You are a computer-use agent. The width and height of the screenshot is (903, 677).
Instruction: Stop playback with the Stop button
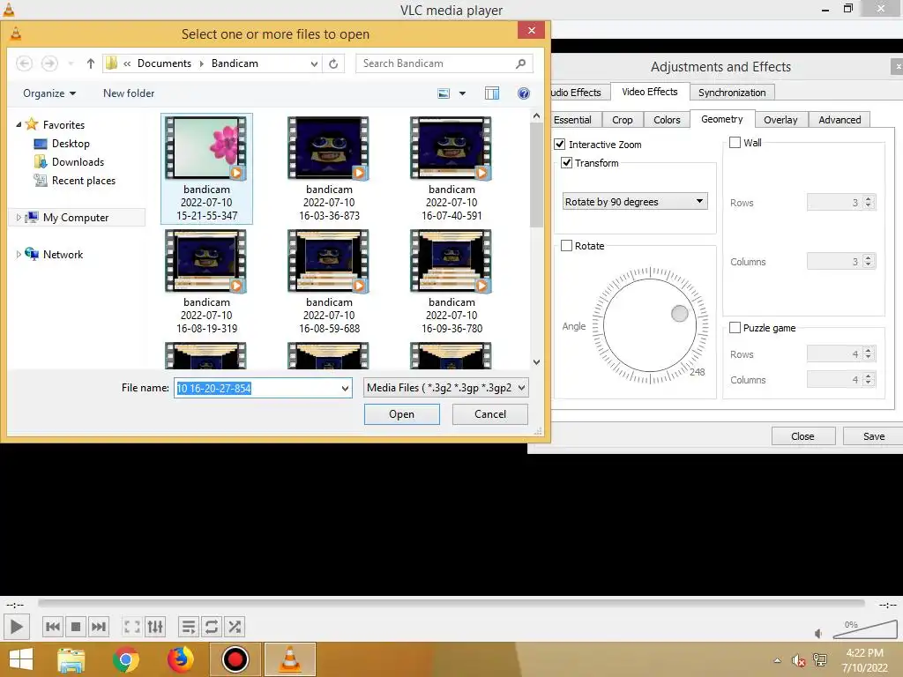coord(76,627)
